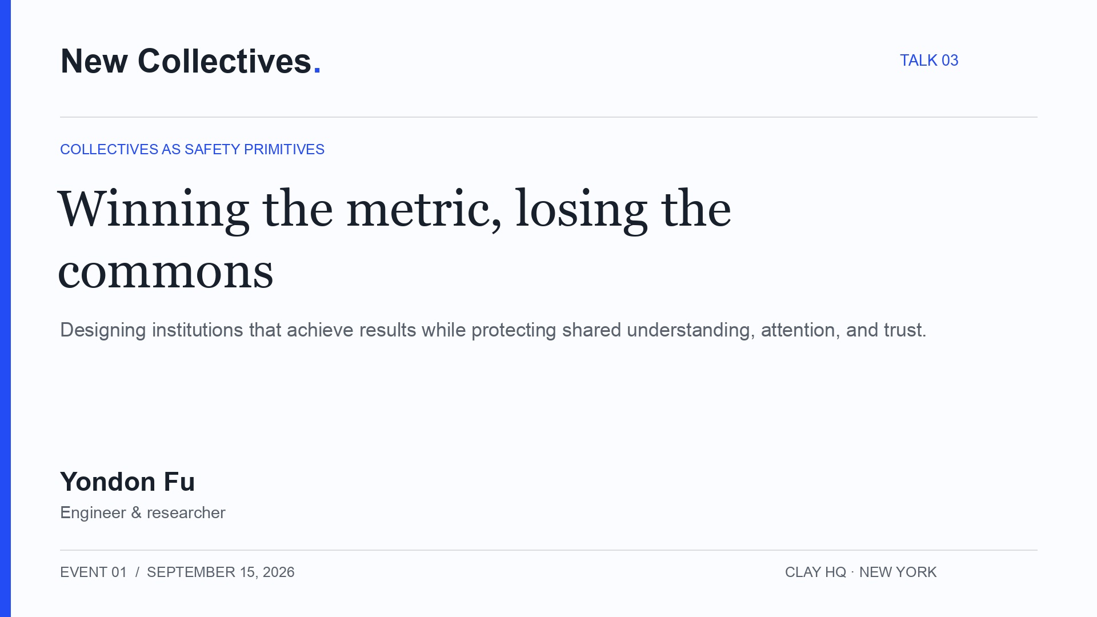Click the EVENT 01 footer label

click(x=93, y=572)
